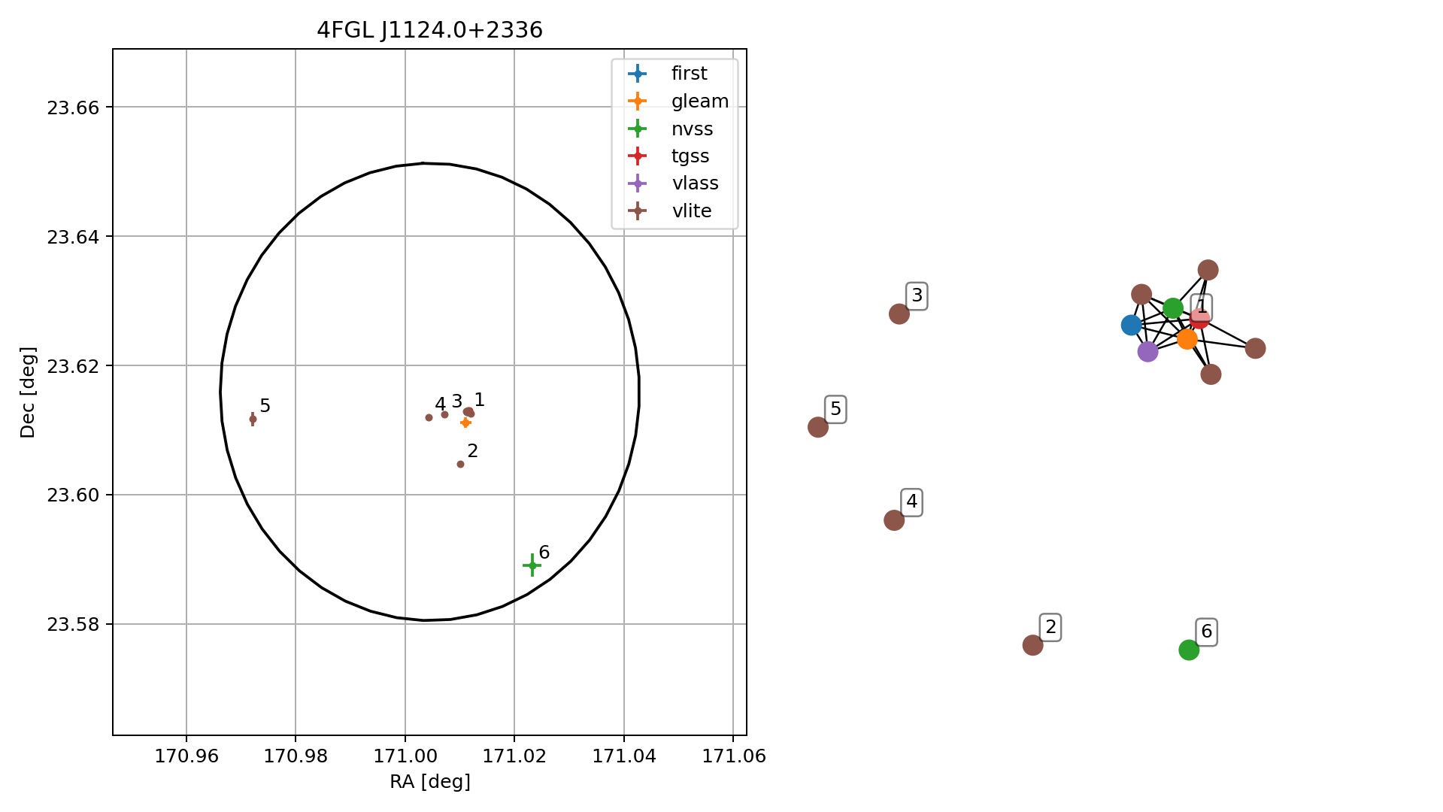Click the Dec [deg] axis label
Screen dimensions: 1443x812
28,392
